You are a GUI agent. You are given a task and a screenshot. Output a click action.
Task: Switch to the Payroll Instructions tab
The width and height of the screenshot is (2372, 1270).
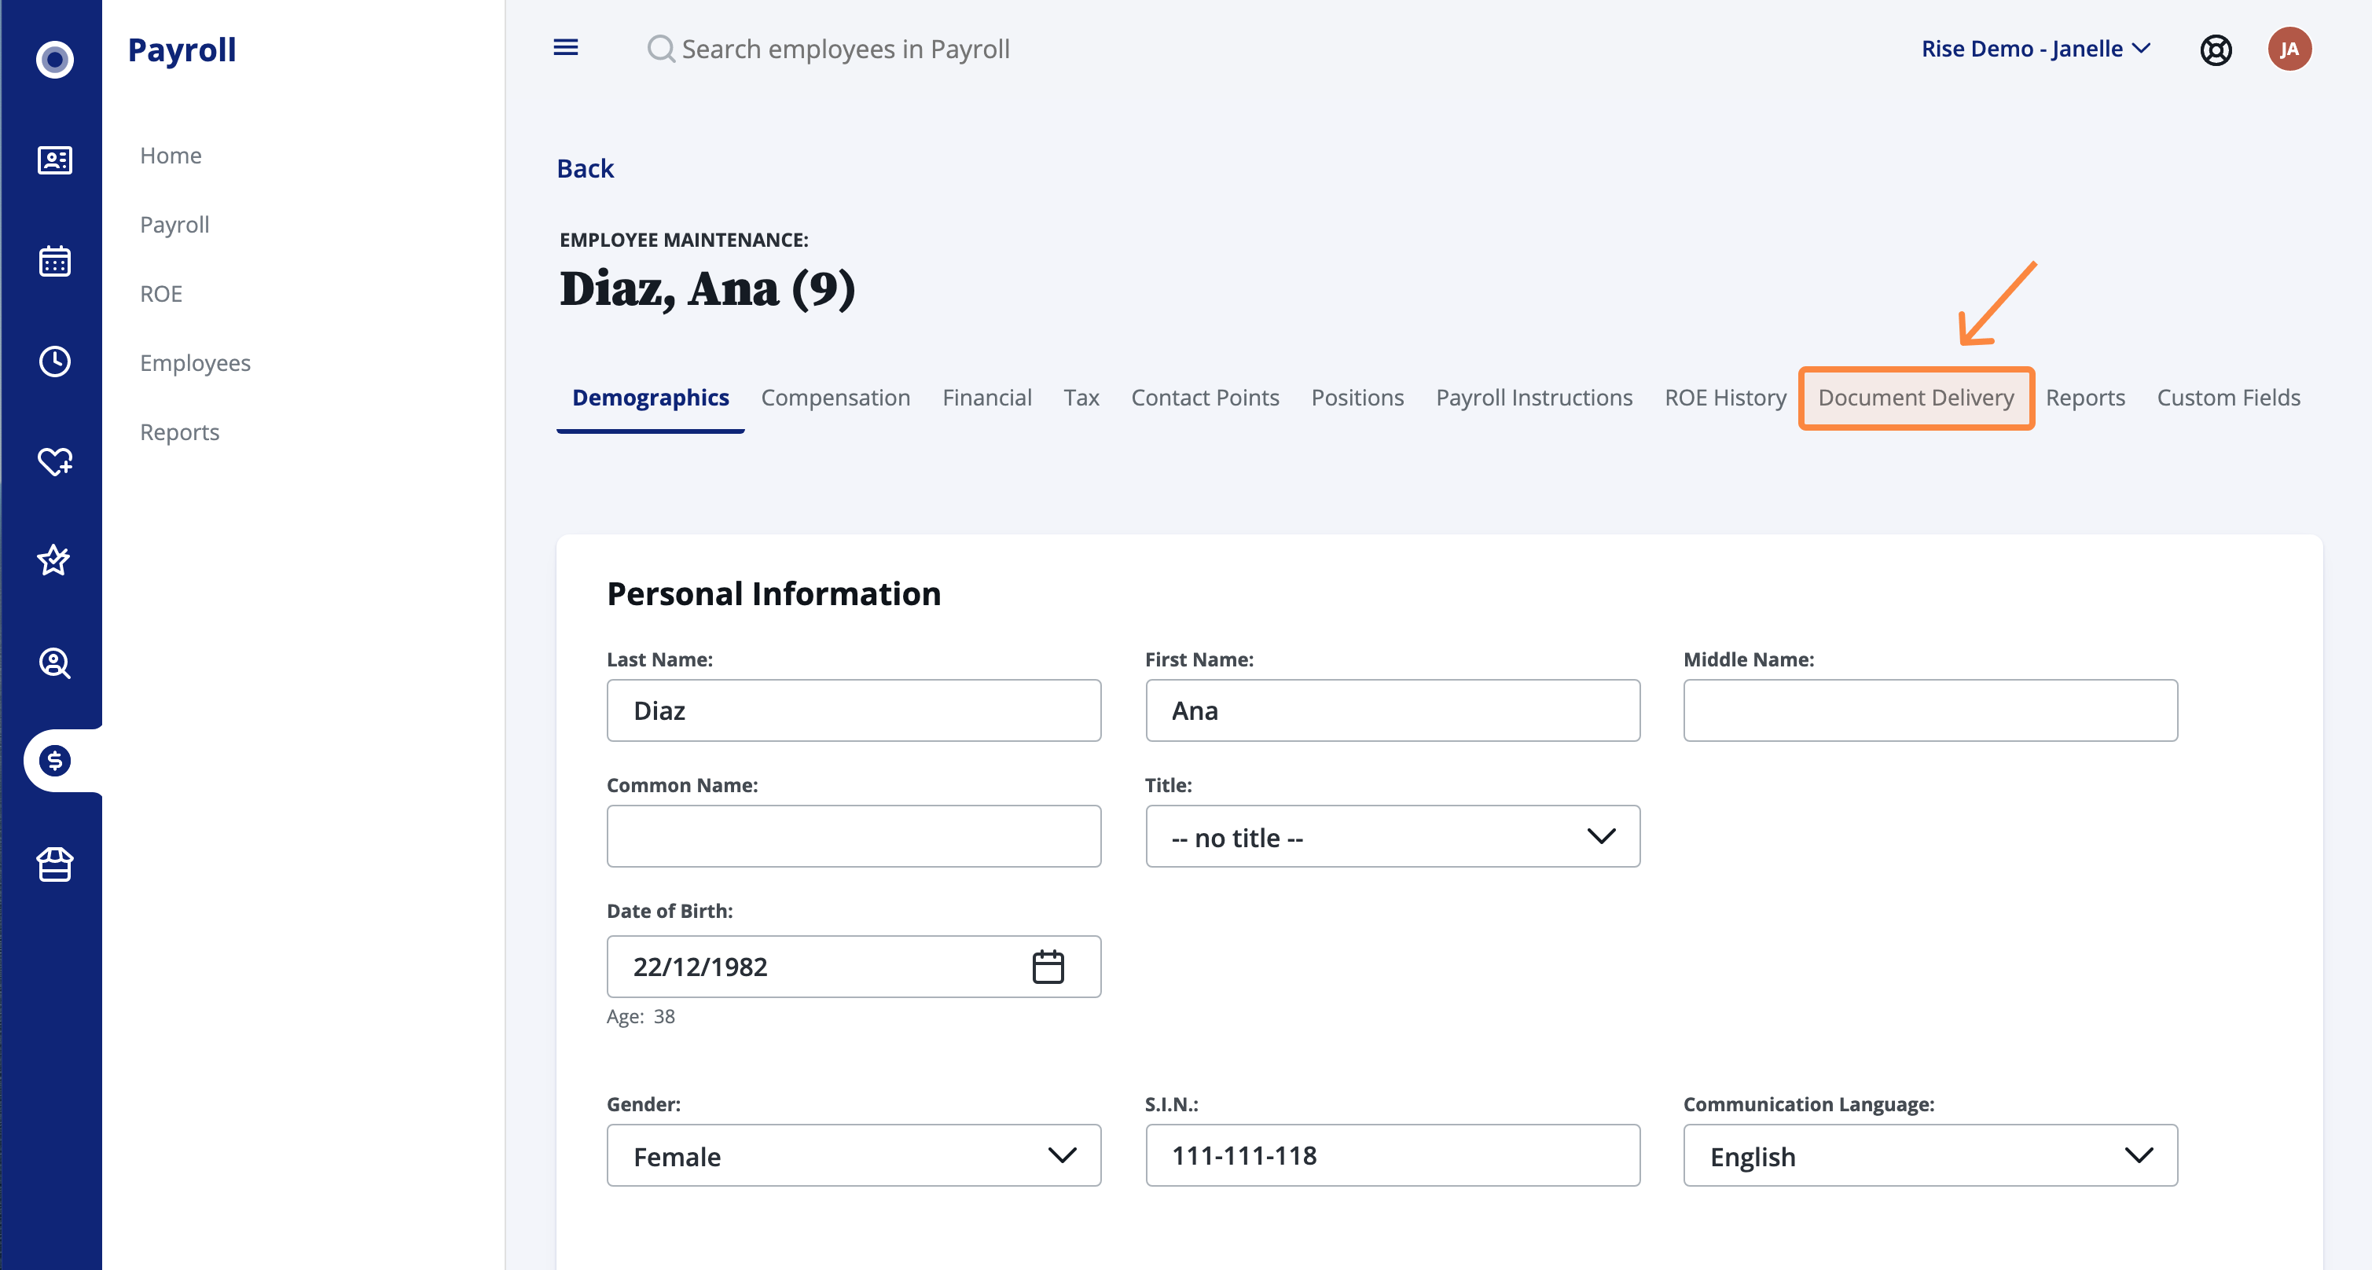[x=1534, y=398]
